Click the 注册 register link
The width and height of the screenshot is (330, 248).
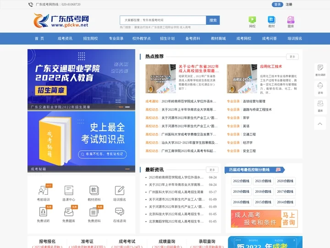(x=289, y=5)
